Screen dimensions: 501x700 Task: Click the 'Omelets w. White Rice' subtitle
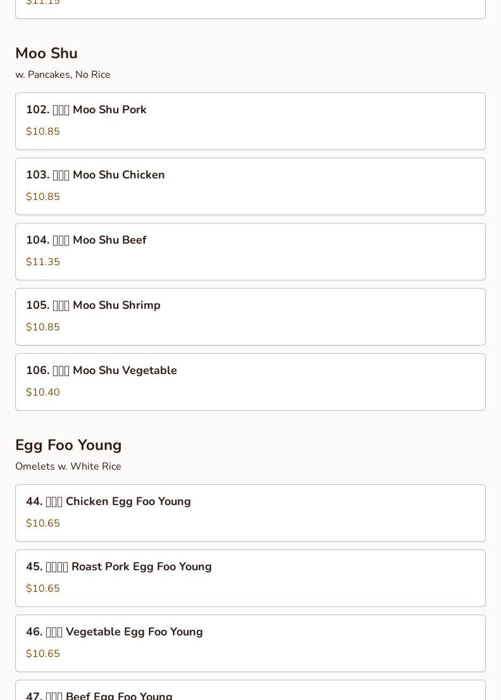point(68,466)
